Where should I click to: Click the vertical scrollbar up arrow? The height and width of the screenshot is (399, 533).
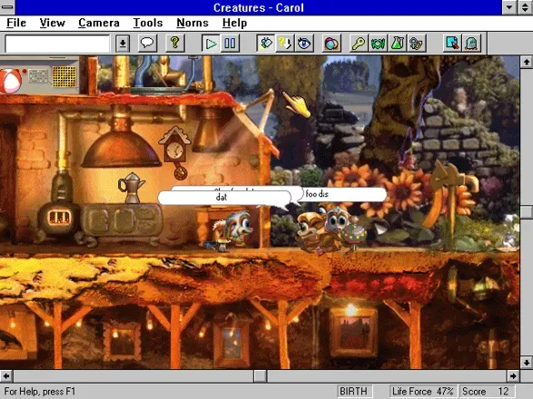(527, 62)
